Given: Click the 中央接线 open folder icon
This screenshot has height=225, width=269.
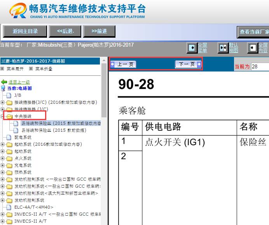Looking at the screenshot, I should pos(10,117).
